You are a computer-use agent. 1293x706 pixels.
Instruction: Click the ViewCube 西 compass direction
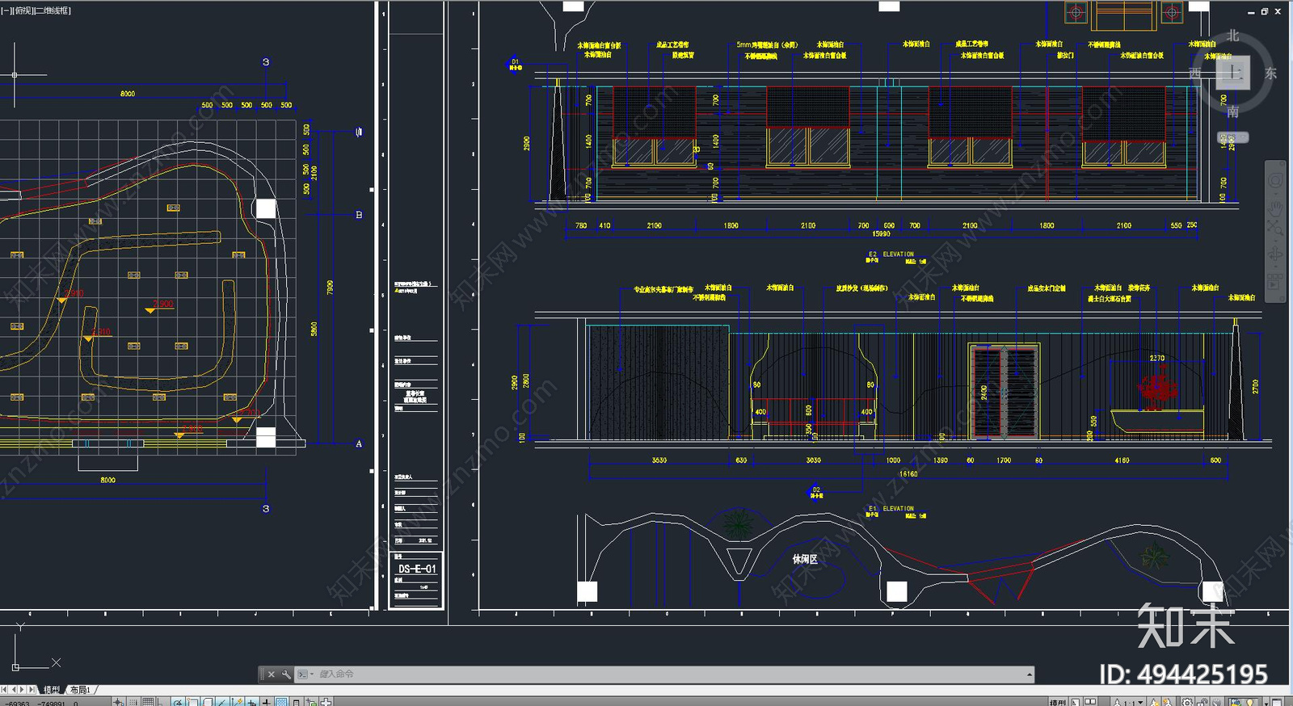click(1195, 73)
